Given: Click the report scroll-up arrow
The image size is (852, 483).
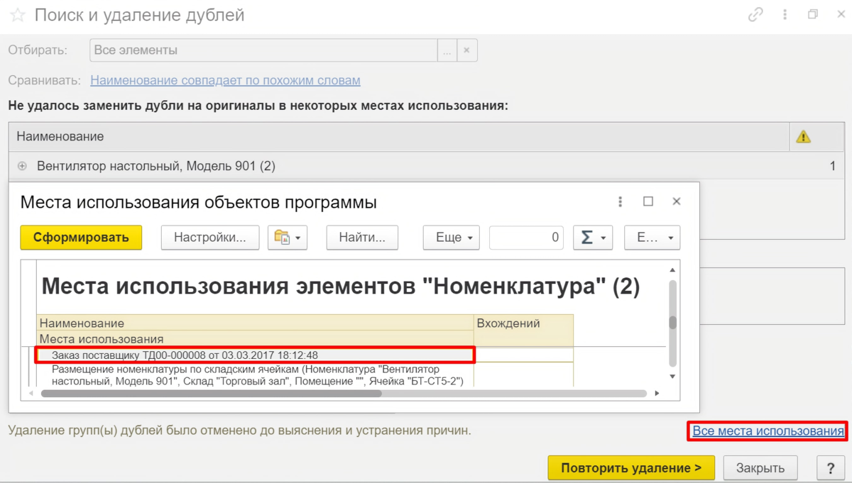Looking at the screenshot, I should point(672,270).
